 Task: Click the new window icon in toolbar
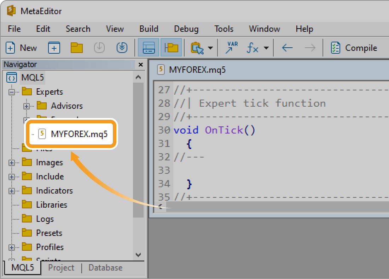click(54, 48)
